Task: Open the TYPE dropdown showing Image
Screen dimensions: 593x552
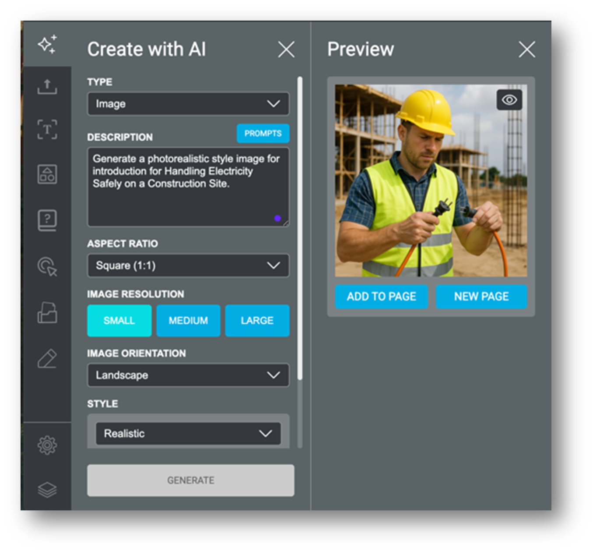Action: point(188,104)
